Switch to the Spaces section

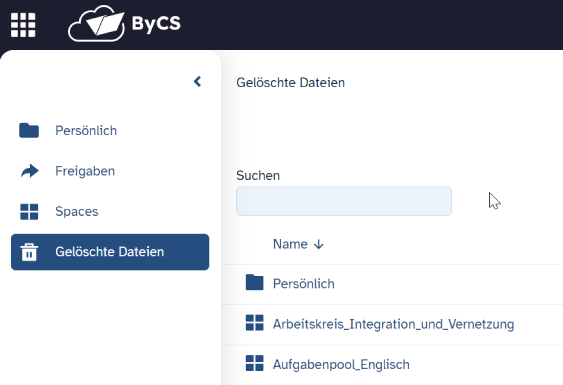(77, 211)
